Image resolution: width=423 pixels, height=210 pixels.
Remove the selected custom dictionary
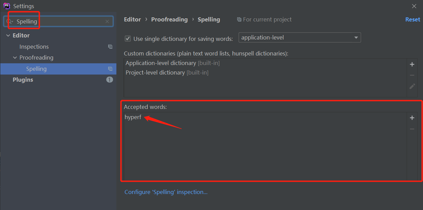tap(412, 75)
